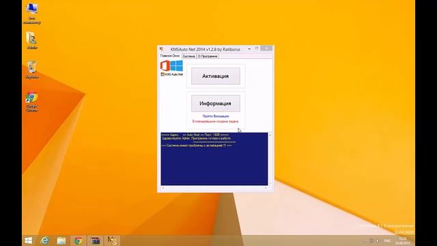Click the network icon in system tray
Viewport: 437px width, 246px height.
(371, 241)
